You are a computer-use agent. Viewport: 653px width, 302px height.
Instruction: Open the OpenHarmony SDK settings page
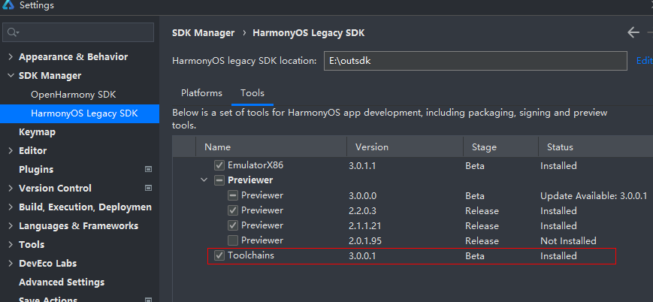74,95
